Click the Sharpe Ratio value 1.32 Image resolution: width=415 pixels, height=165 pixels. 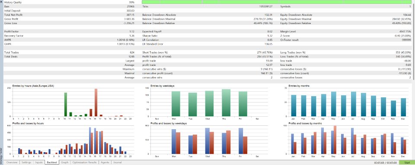[x=270, y=36]
